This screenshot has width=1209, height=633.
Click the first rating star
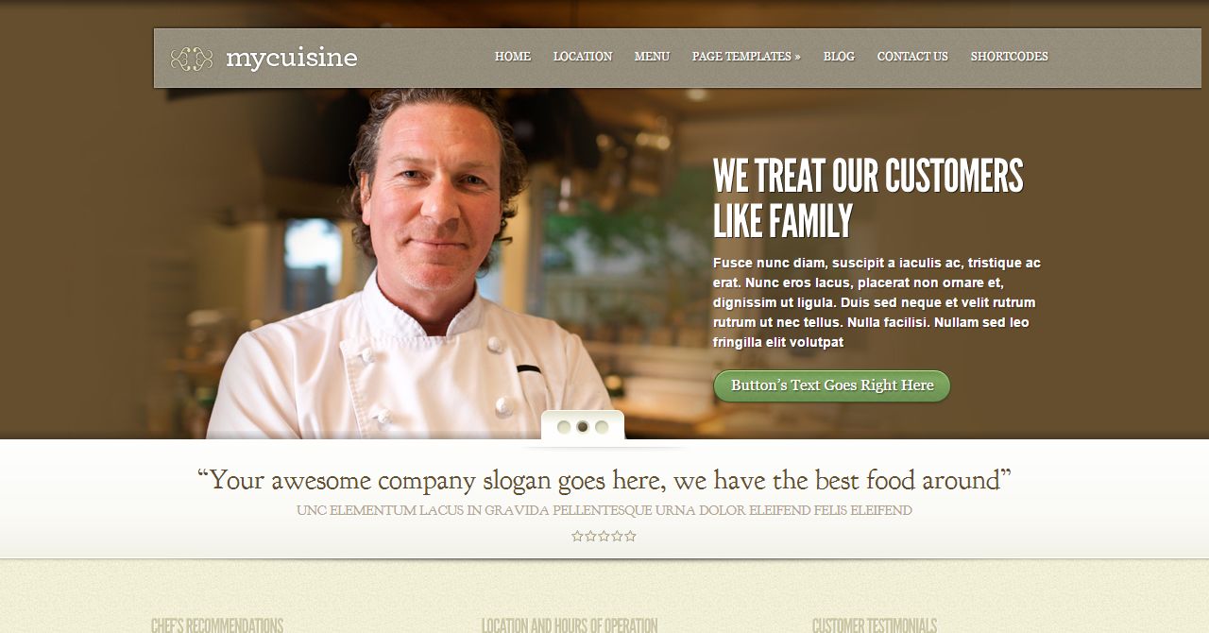tap(577, 536)
